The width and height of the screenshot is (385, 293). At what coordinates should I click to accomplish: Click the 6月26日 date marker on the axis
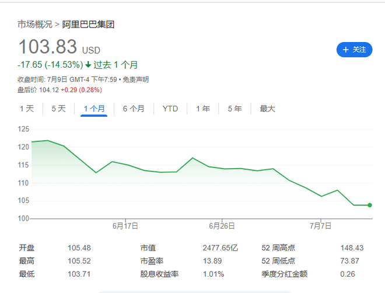[x=222, y=226]
